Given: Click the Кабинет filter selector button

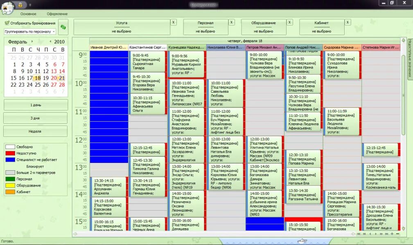Looking at the screenshot, I should [322, 27].
